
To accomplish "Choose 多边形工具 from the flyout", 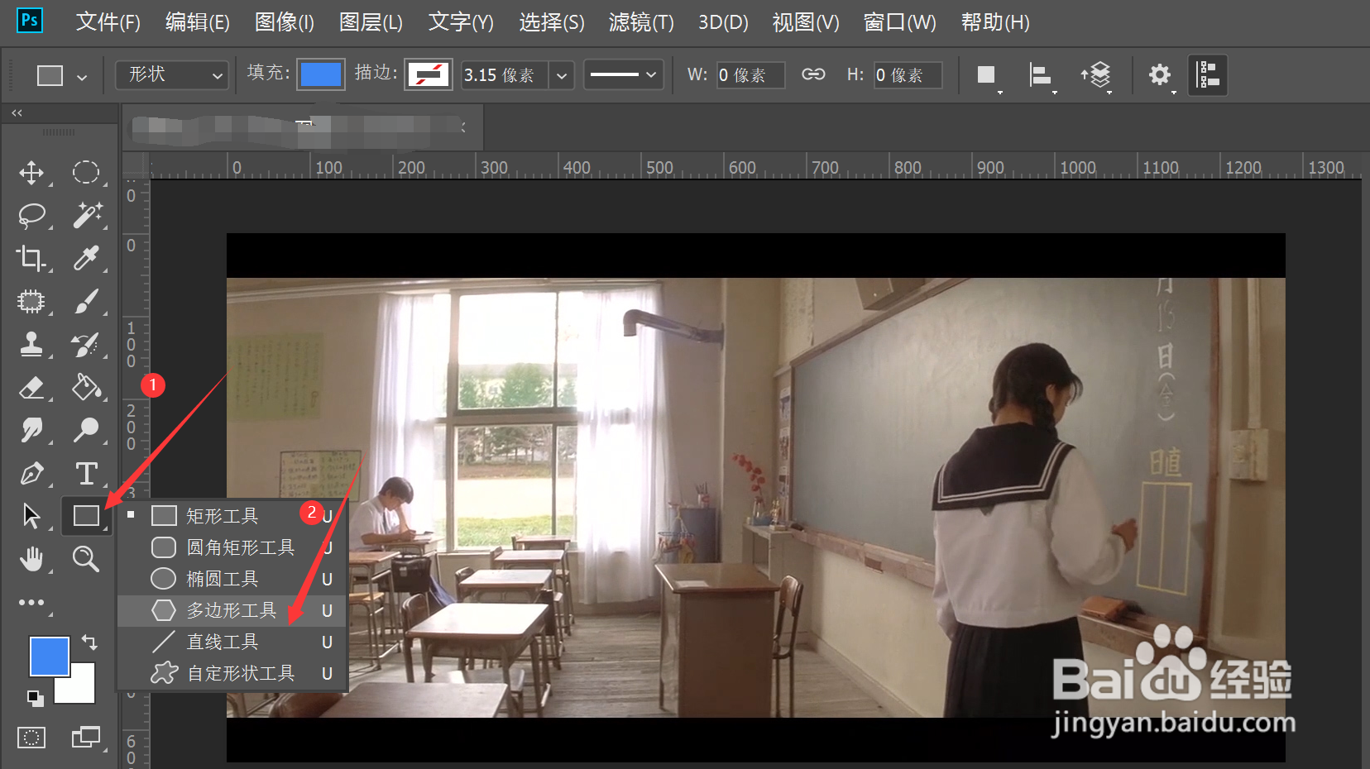I will coord(232,610).
